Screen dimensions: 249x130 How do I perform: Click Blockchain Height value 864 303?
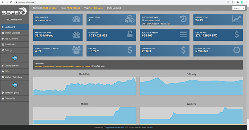click(x=147, y=35)
